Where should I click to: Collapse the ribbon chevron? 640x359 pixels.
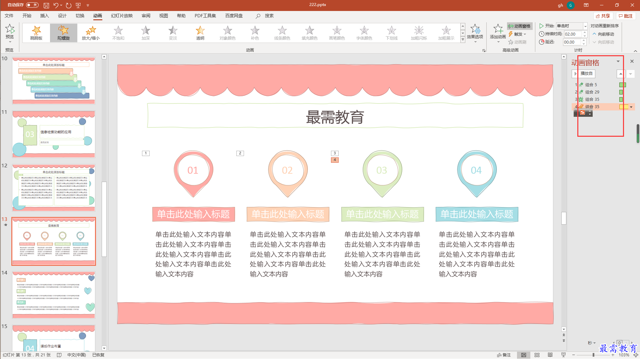(x=635, y=51)
